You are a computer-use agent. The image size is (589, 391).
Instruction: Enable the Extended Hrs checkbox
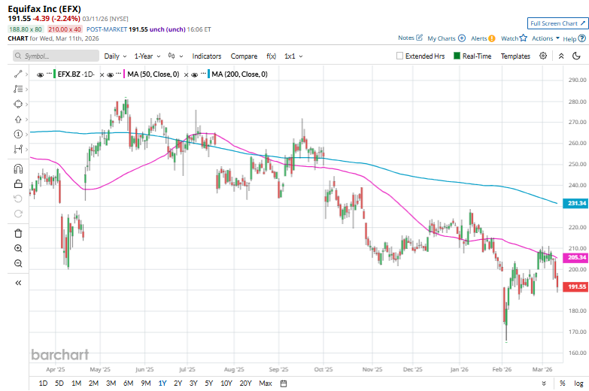[x=400, y=56]
